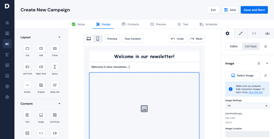Follow the 'click this link' hyperlink
This screenshot has width=274, height=139.
(x=255, y=92)
